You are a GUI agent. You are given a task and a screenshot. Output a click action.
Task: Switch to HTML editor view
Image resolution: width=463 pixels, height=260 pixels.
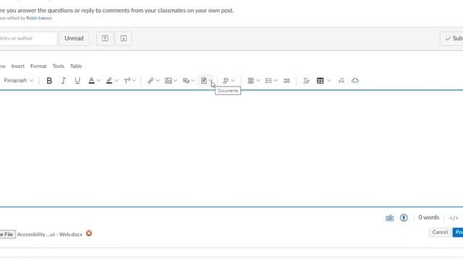[454, 218]
